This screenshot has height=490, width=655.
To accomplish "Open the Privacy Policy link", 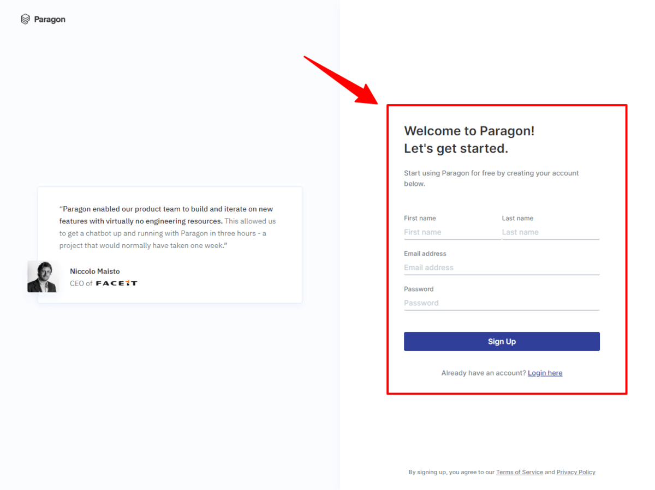I will 576,473.
